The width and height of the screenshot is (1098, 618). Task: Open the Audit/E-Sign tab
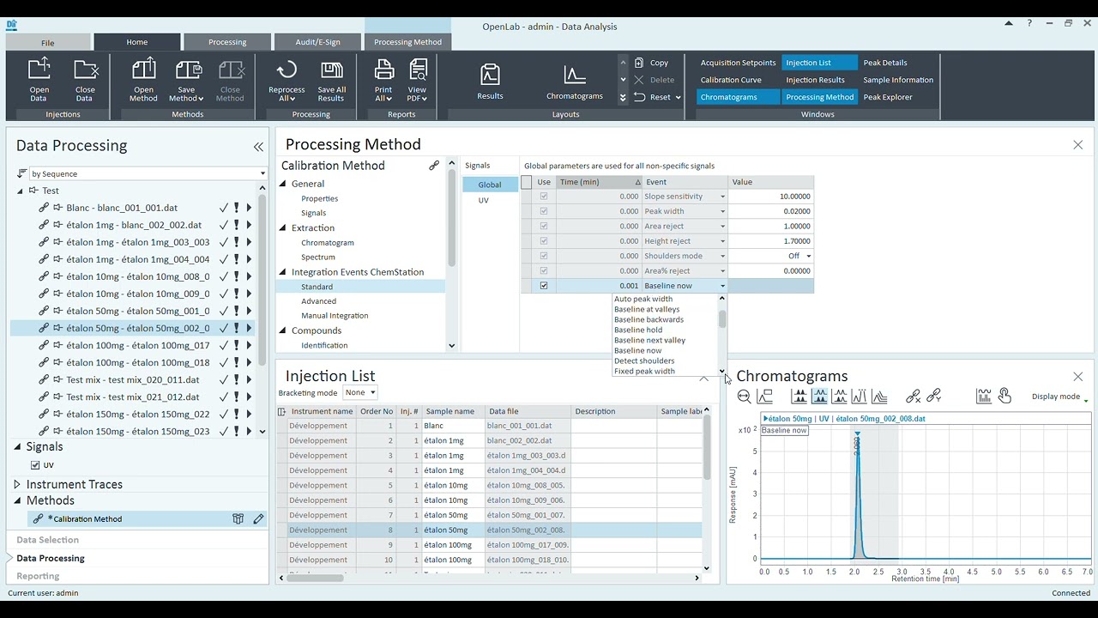pos(318,42)
